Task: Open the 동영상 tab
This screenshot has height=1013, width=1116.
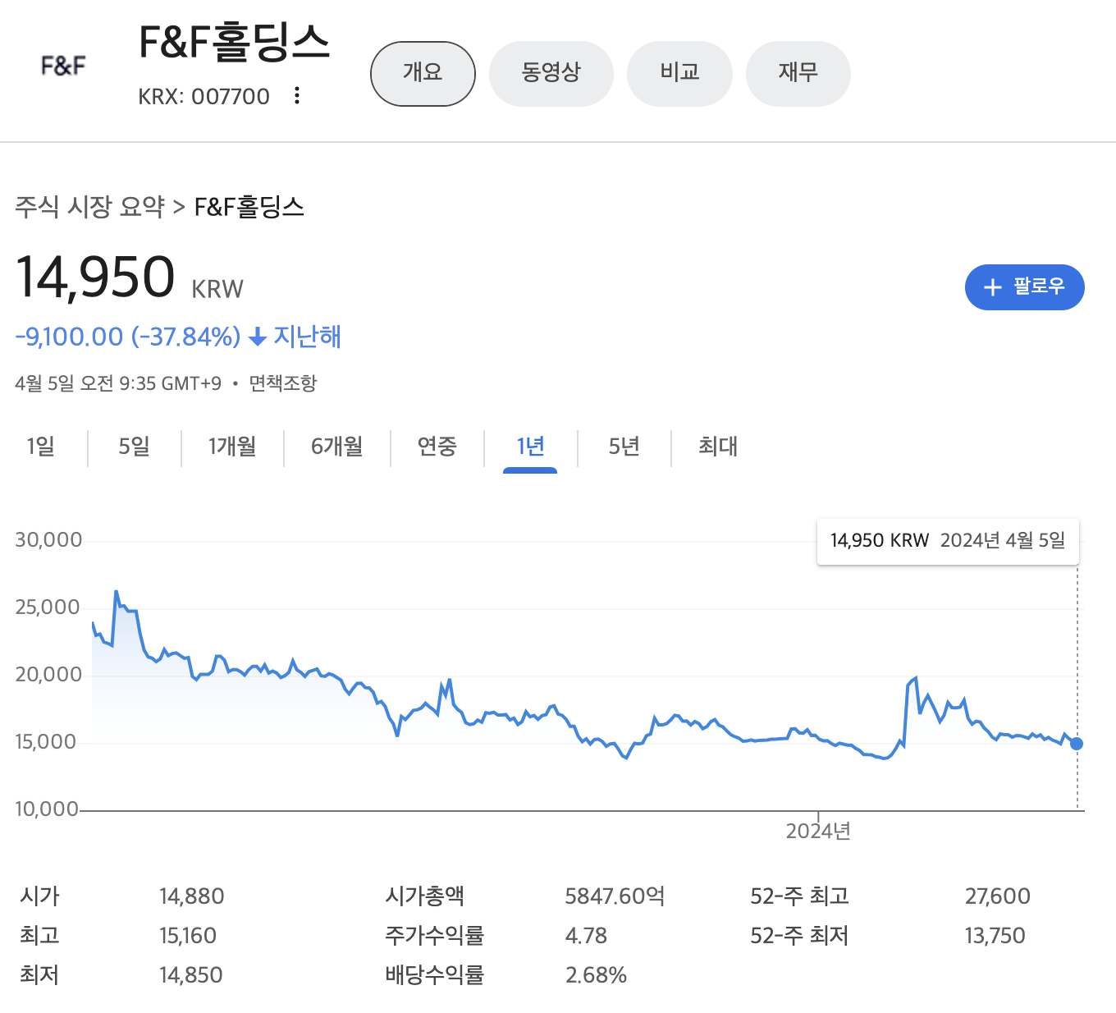Action: click(551, 73)
